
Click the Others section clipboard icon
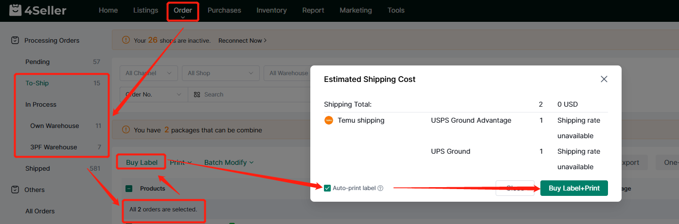click(x=15, y=190)
